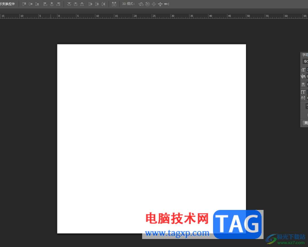The image size is (308, 247).
Task: Select 3D roll object mode icon
Action: pos(147,4)
